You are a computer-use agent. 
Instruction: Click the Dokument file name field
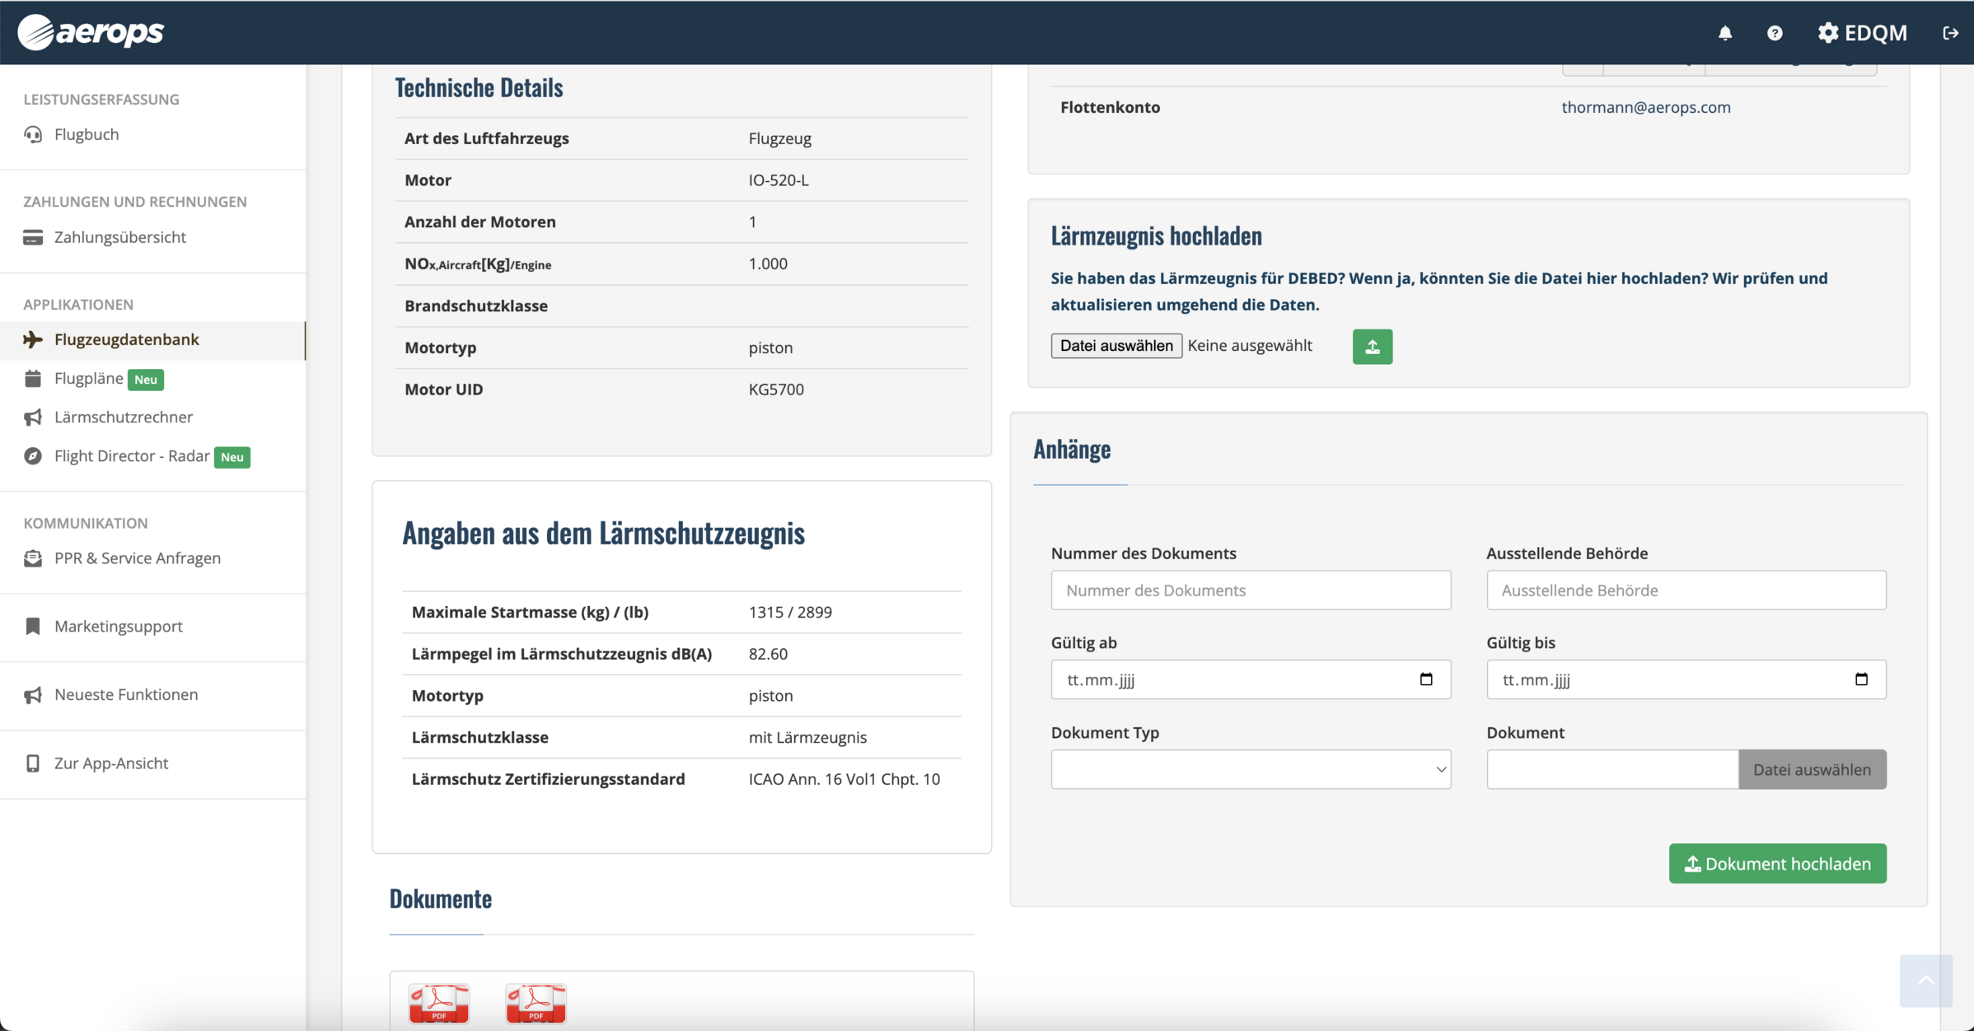tap(1612, 769)
